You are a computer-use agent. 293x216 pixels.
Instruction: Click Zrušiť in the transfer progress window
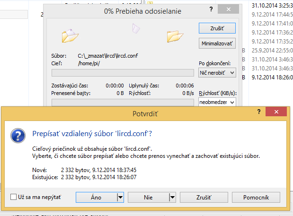click(217, 28)
